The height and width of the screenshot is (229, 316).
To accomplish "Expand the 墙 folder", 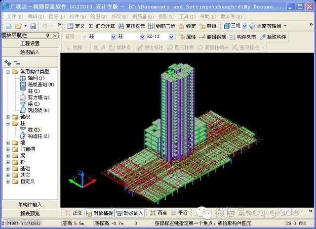I will [x=8, y=143].
